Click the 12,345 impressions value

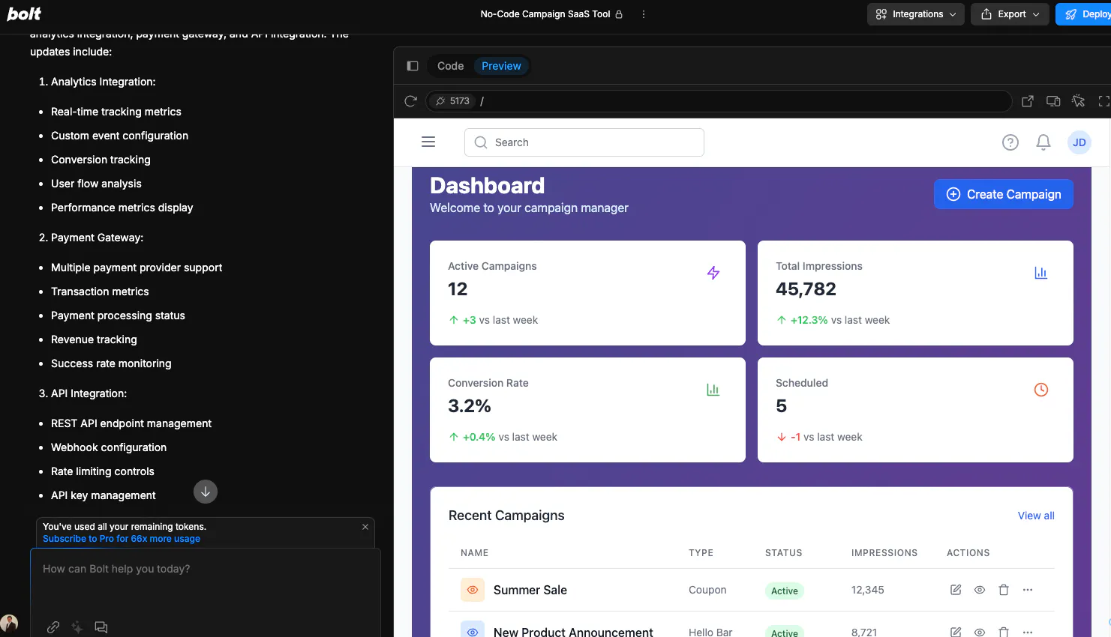click(868, 590)
